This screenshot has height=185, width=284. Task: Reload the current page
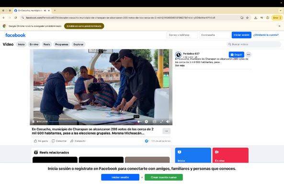[16, 18]
